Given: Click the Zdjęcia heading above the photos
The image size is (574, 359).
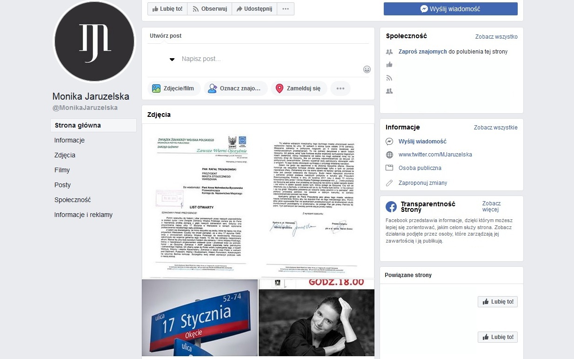Looking at the screenshot, I should tap(159, 115).
